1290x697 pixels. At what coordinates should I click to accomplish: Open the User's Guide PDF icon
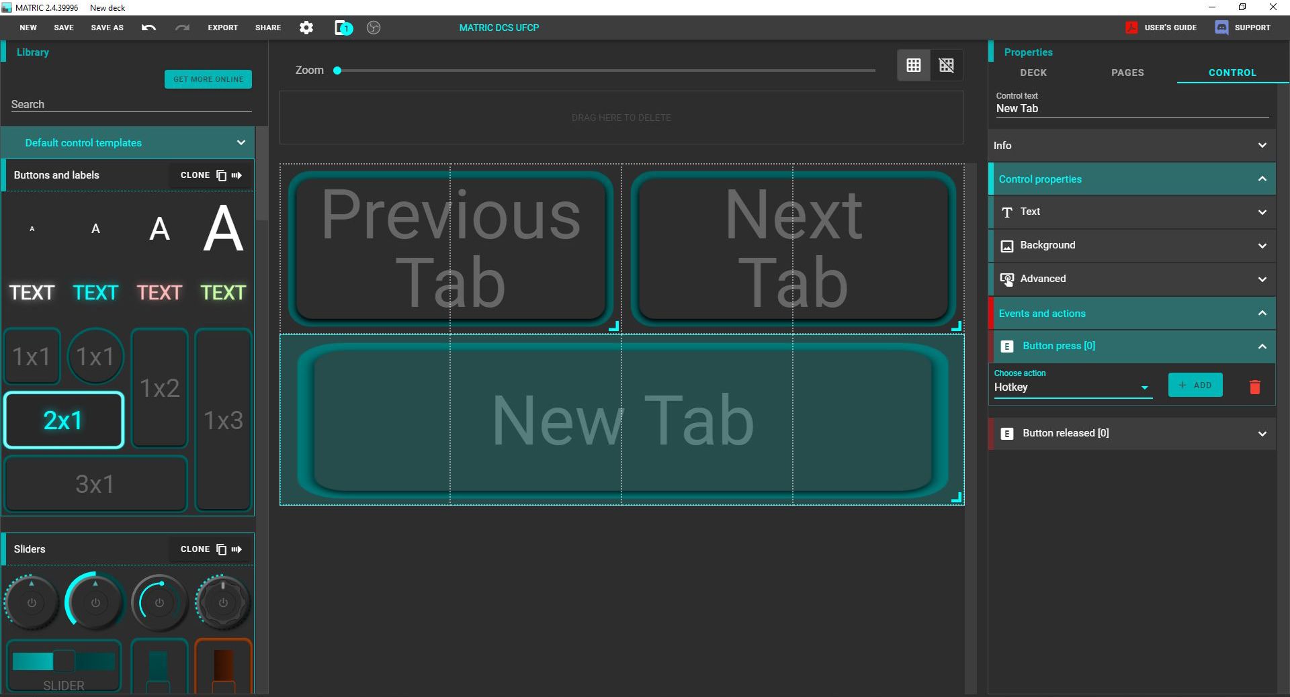tap(1131, 28)
